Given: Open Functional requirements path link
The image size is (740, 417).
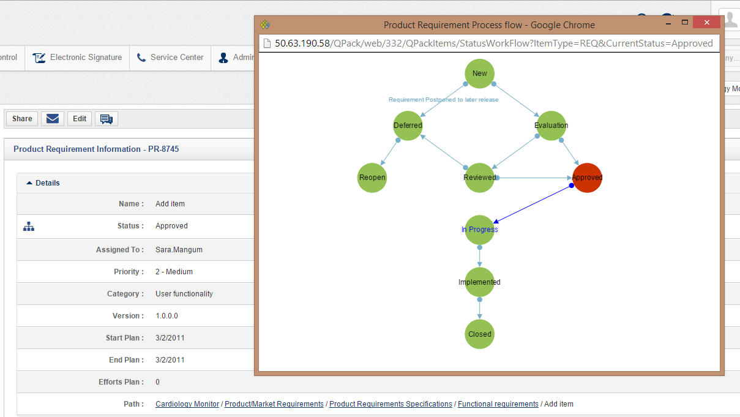Looking at the screenshot, I should coord(498,404).
